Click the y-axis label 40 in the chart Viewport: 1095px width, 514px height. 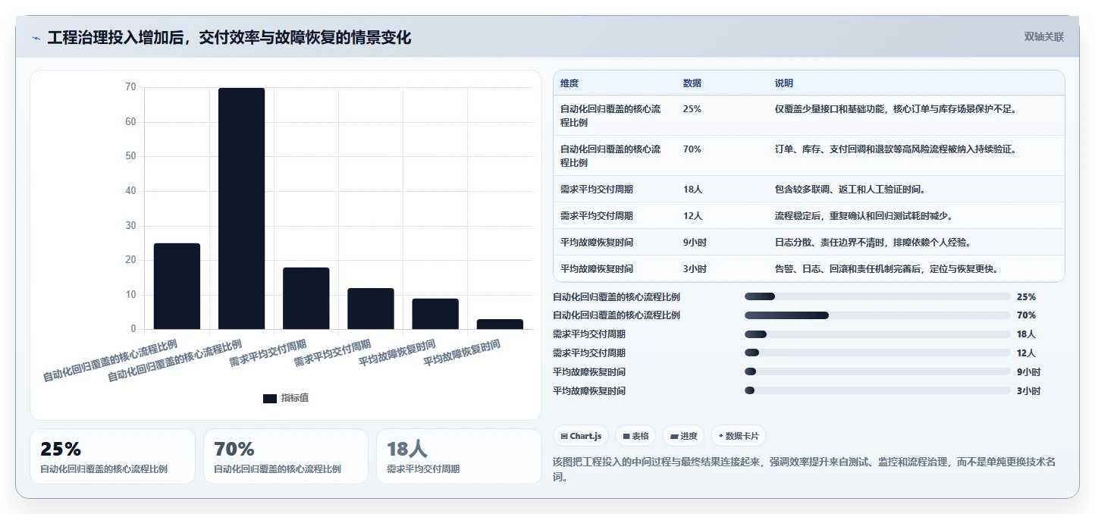pyautogui.click(x=130, y=191)
